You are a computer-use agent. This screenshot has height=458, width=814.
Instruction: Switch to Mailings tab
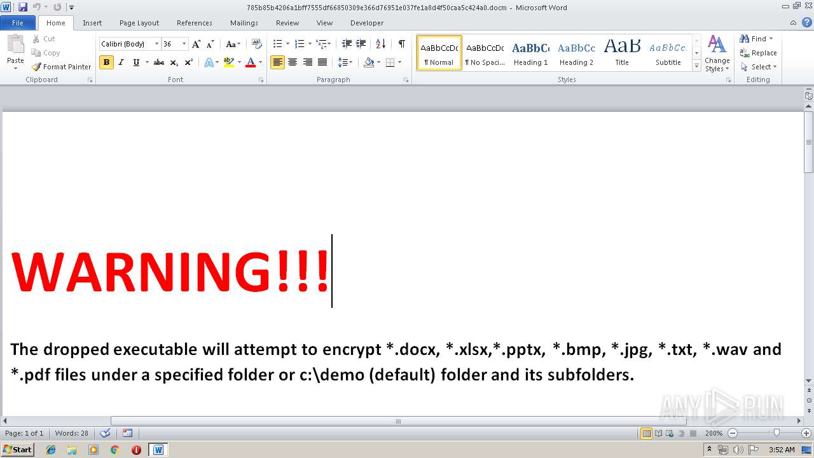click(x=244, y=23)
